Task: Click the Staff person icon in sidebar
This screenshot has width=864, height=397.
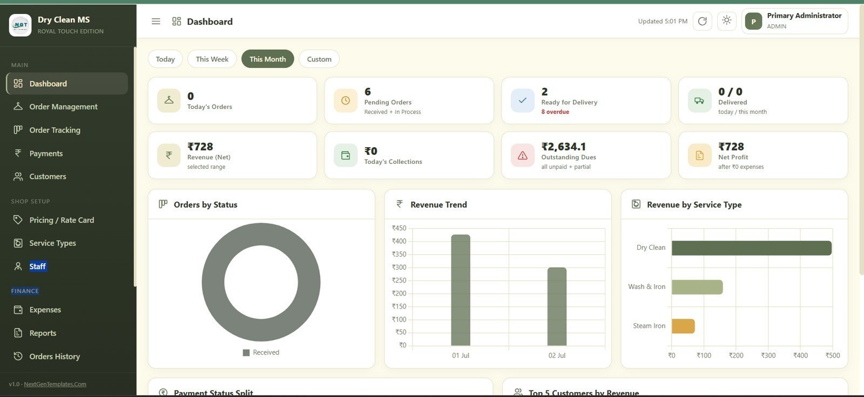Action: click(18, 266)
